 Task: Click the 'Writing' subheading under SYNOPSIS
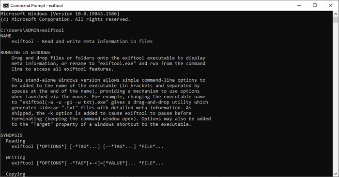pos(15,157)
